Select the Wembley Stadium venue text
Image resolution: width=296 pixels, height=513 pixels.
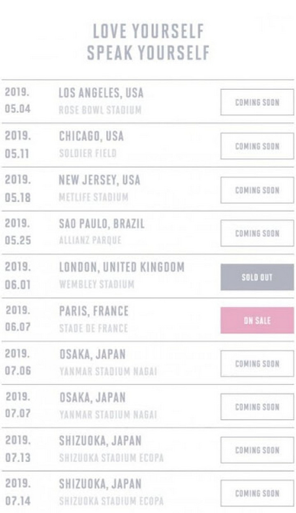[97, 284]
